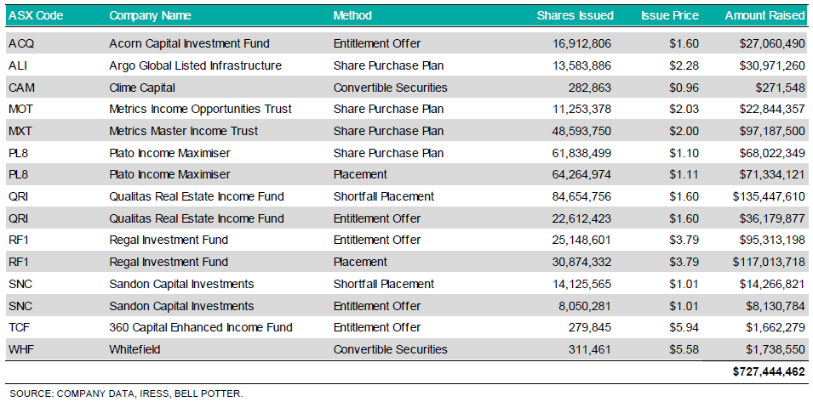Click the ASX Code column header
The image size is (813, 402).
pyautogui.click(x=36, y=15)
